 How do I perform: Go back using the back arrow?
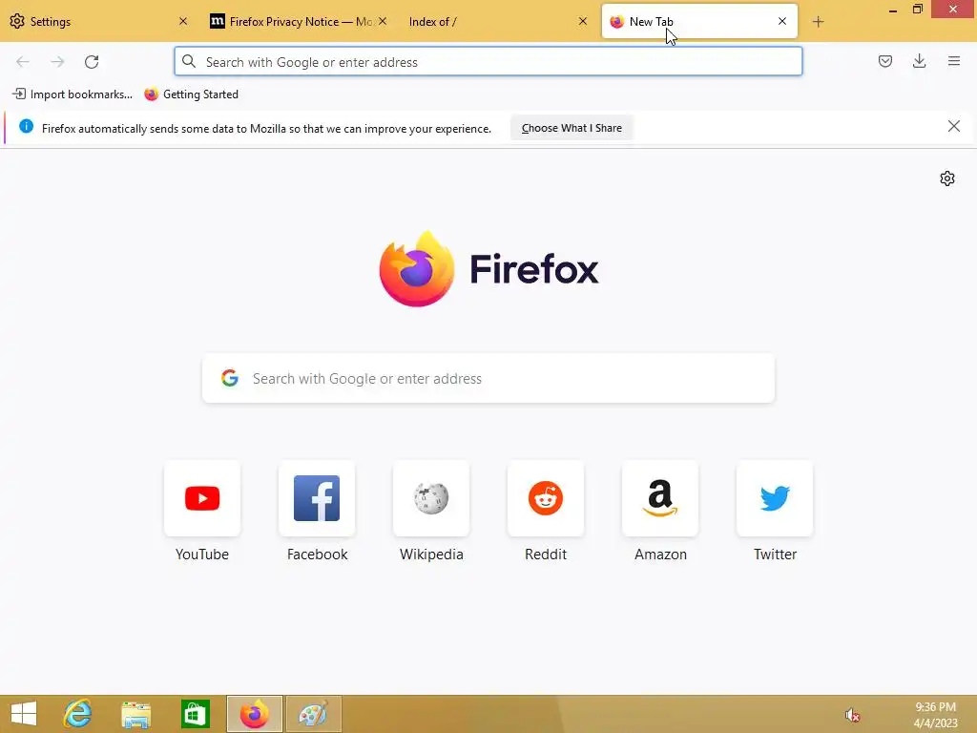point(23,62)
